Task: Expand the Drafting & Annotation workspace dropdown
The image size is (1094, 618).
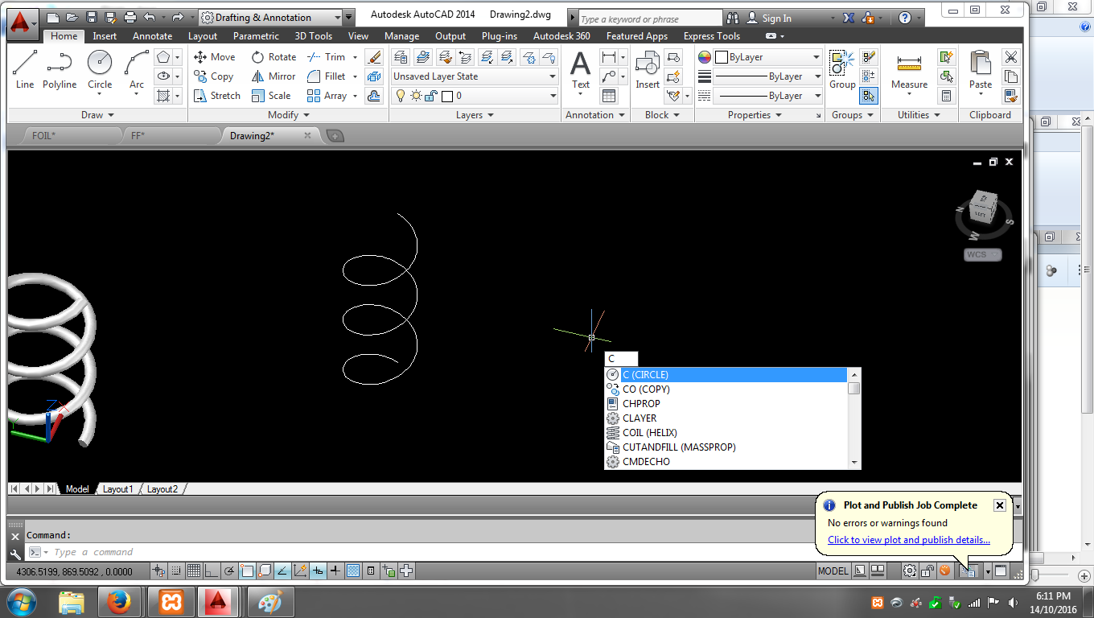Action: (339, 16)
